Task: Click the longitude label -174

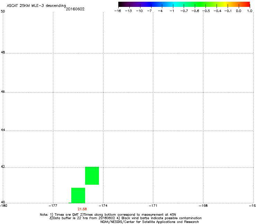Action: tap(103, 206)
